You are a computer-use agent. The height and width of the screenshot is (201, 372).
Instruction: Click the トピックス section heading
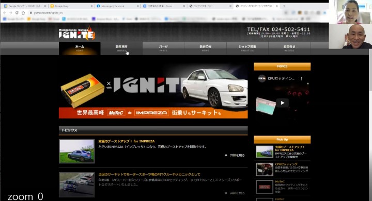[x=69, y=130]
